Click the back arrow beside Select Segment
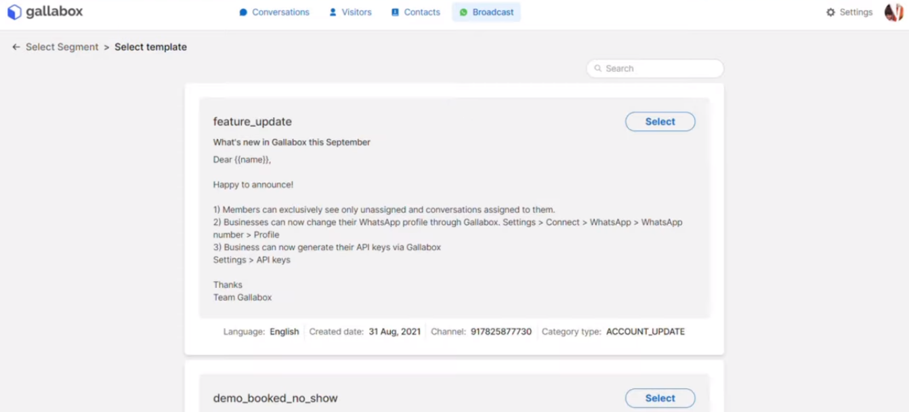Screen dimensions: 909x412 tap(16, 47)
